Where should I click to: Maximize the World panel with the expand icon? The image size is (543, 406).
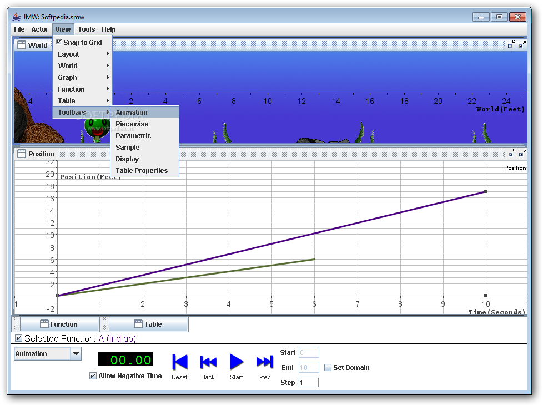click(522, 44)
